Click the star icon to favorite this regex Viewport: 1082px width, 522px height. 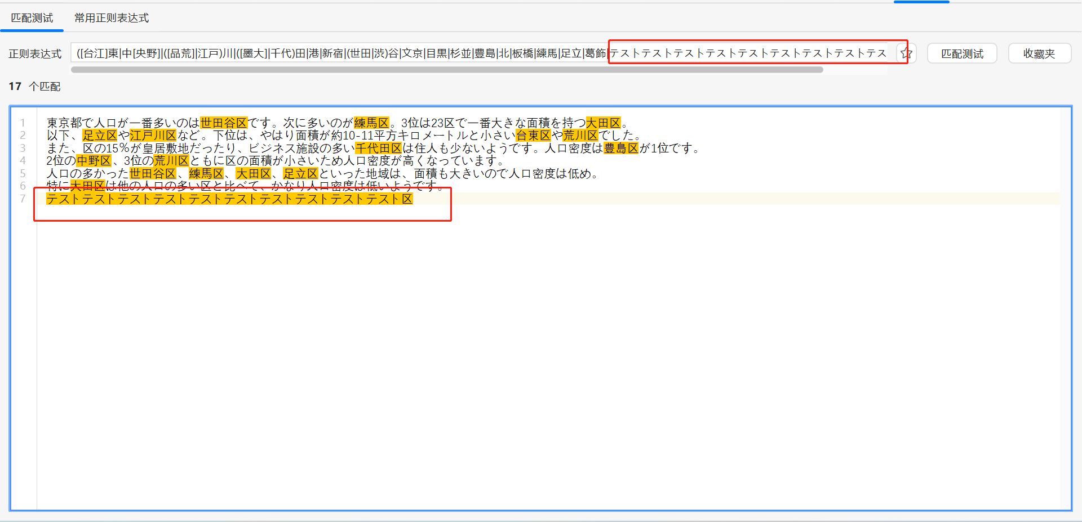(x=906, y=53)
